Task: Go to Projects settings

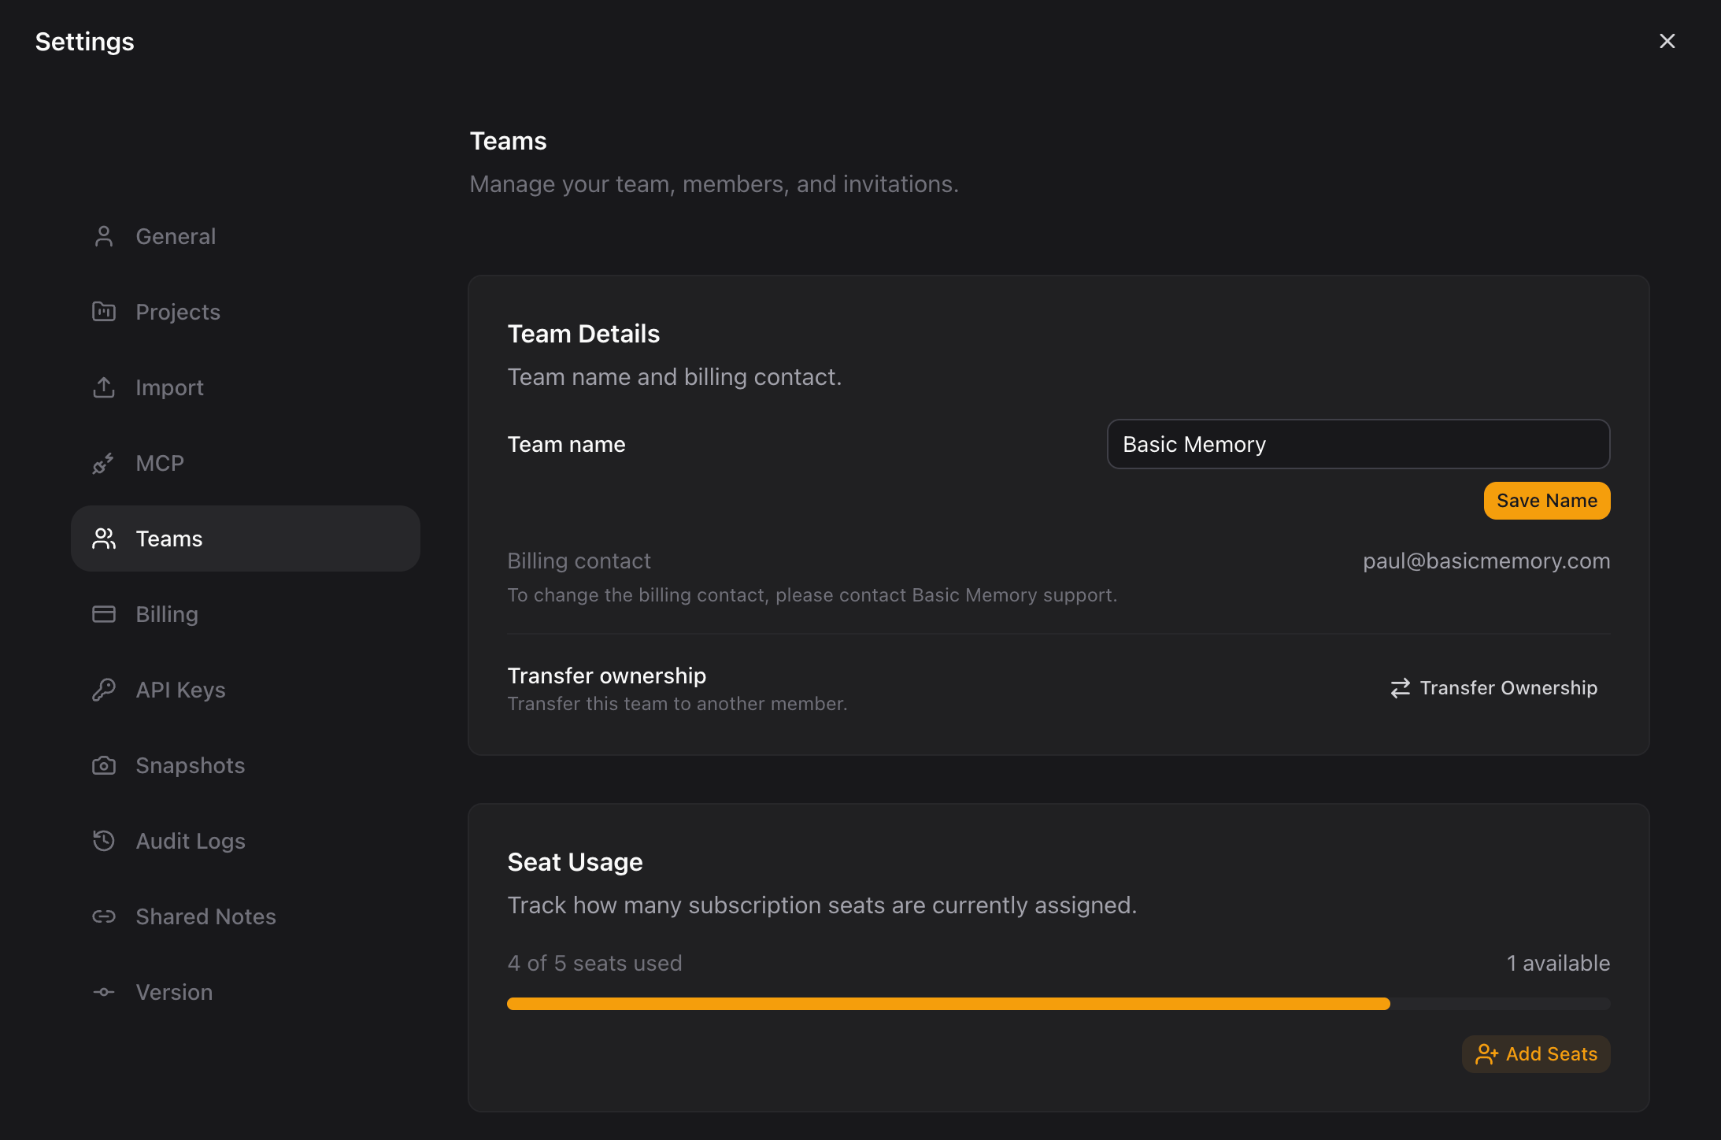Action: (246, 312)
